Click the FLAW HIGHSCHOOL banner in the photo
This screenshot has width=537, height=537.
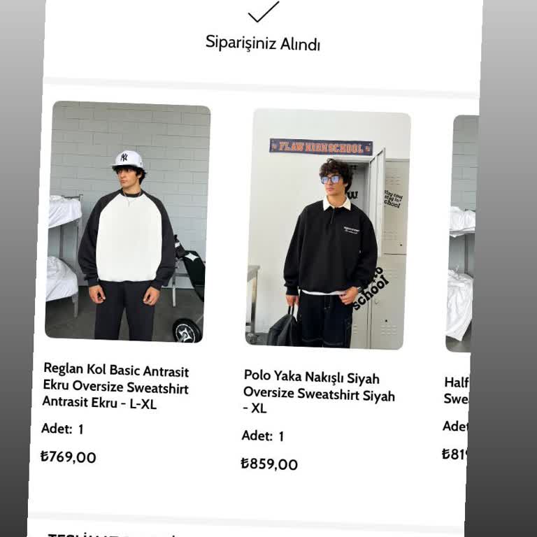[321, 148]
